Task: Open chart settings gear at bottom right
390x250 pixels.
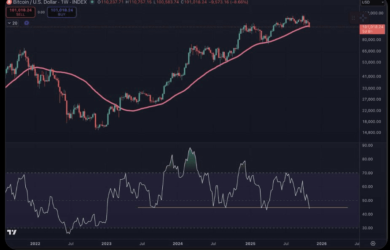Action: [x=373, y=243]
